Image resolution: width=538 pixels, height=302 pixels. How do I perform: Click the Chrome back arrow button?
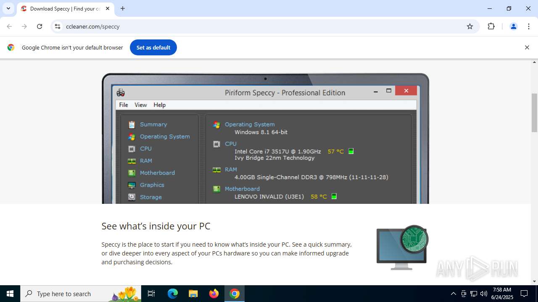9,26
